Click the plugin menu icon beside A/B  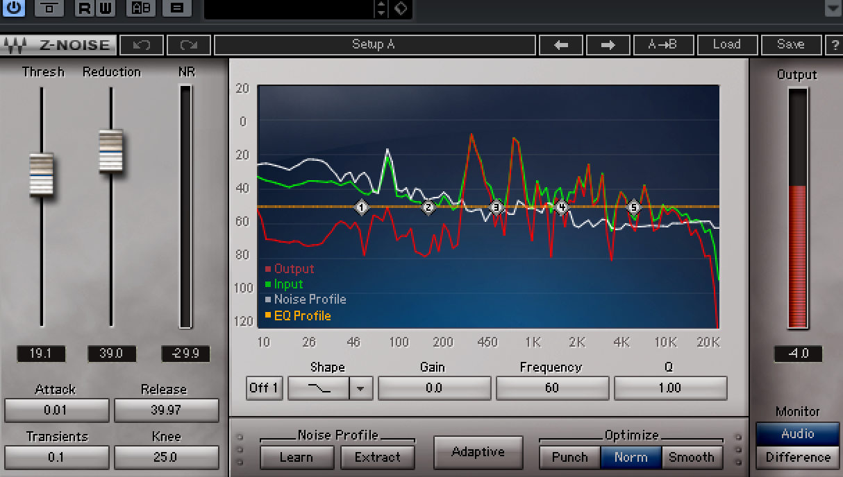tap(178, 8)
